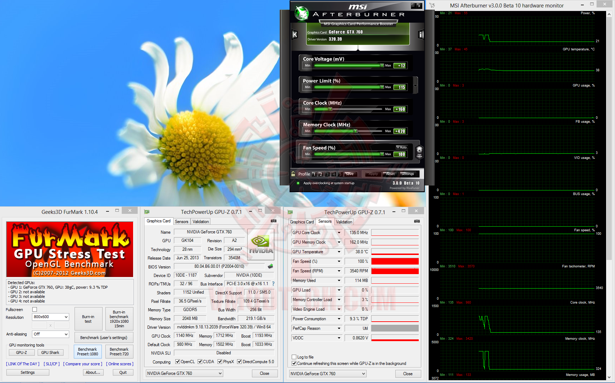Enable the Log to file checkbox
Image resolution: width=615 pixels, height=383 pixels.
click(x=294, y=357)
